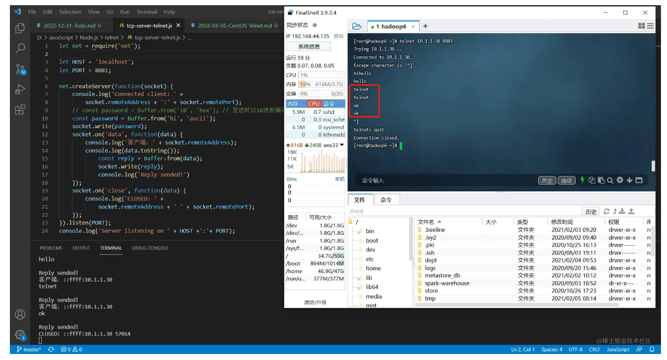Click the CPU usage bar showing 1%
This screenshot has width=667, height=360.
point(322,75)
